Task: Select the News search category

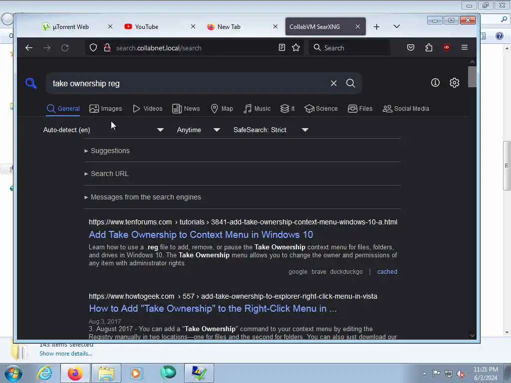Action: coord(186,108)
